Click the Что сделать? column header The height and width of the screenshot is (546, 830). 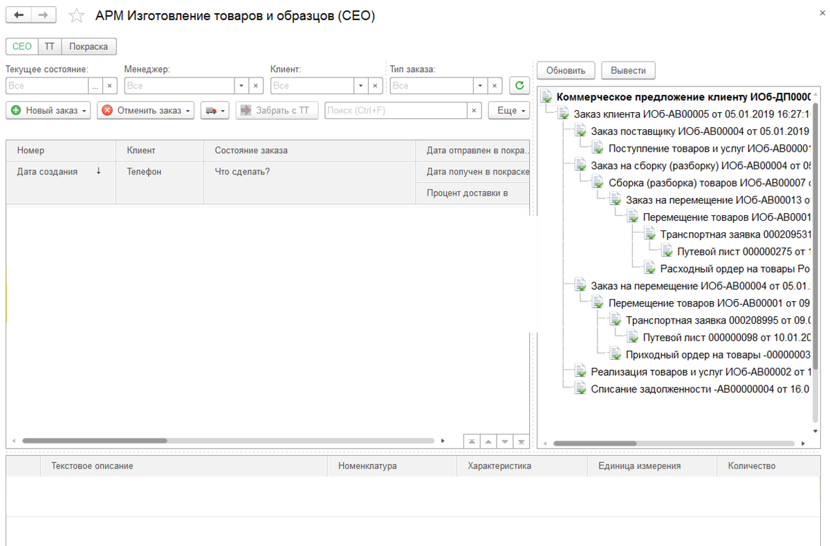(x=310, y=182)
